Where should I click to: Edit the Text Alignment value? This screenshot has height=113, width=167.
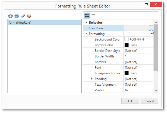coord(138,85)
